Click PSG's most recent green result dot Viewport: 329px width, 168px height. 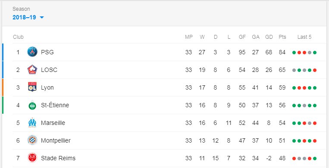[314, 53]
